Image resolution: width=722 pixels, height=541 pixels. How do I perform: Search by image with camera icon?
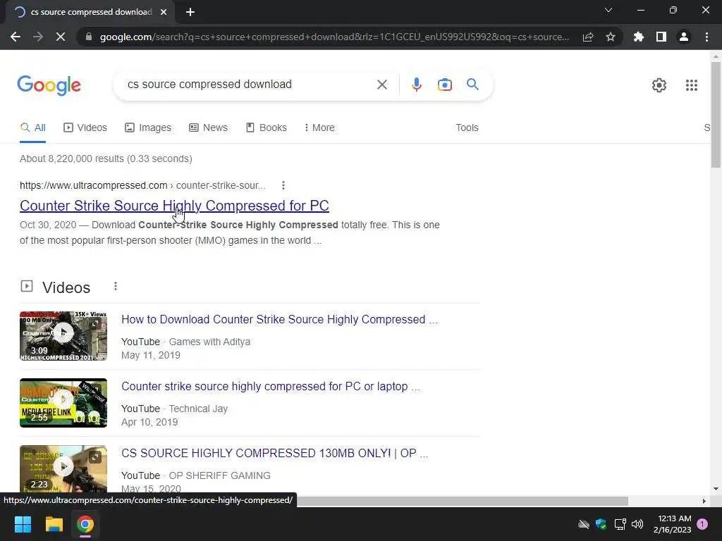[444, 85]
